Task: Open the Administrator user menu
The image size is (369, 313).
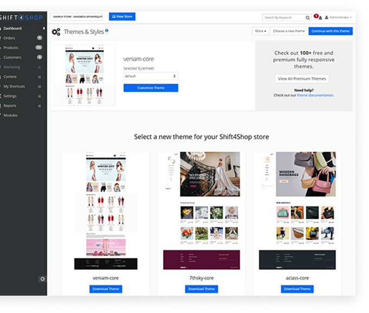Action: point(338,17)
